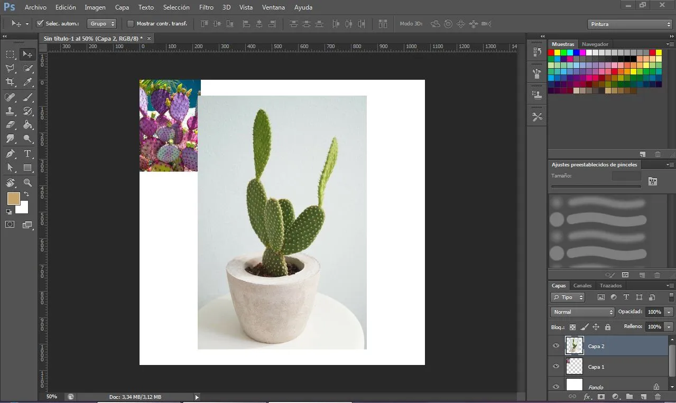Toggle lock image pixels brush icon
Viewport: 676px width, 403px height.
584,327
